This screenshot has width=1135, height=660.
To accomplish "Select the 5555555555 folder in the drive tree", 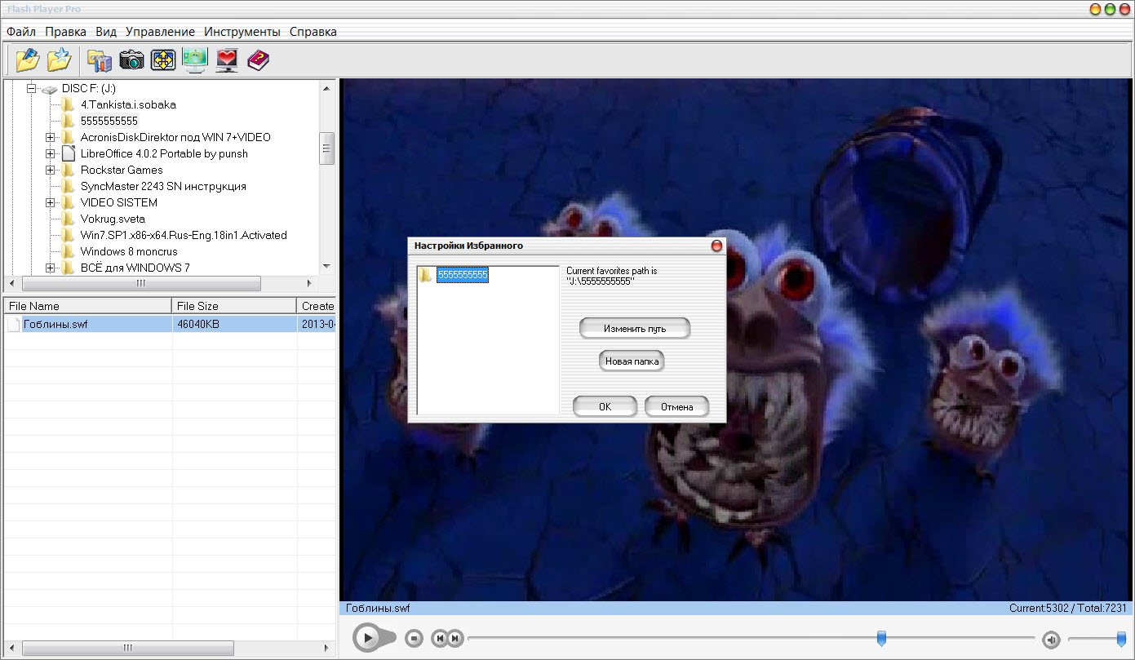I will coord(109,121).
